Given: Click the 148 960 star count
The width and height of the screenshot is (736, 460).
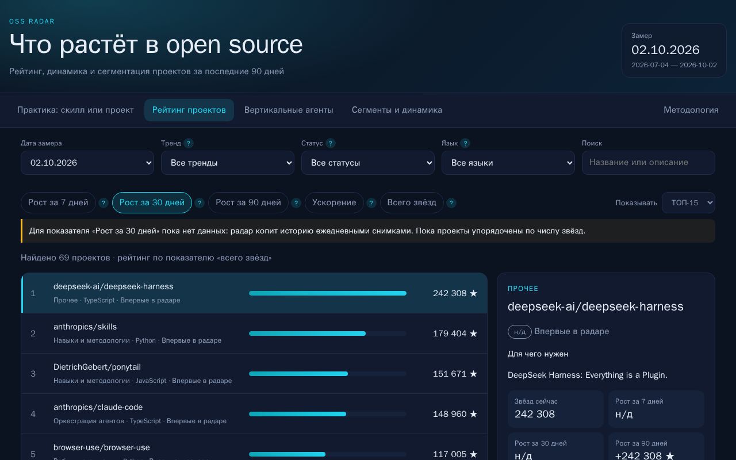Looking at the screenshot, I should [455, 414].
